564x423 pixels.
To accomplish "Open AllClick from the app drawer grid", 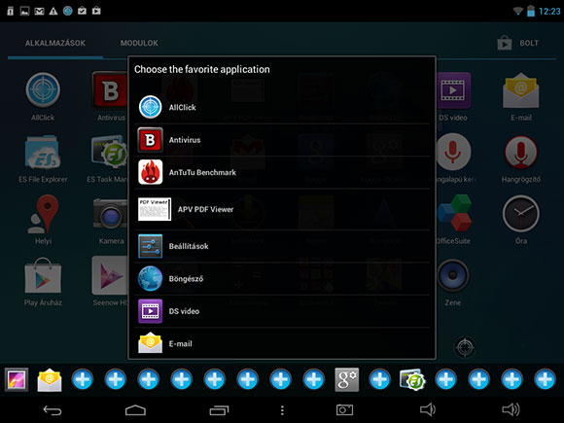I will click(x=43, y=96).
